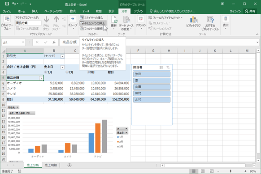Click the zoom in plus button
The image size is (261, 174).
click(245, 171)
